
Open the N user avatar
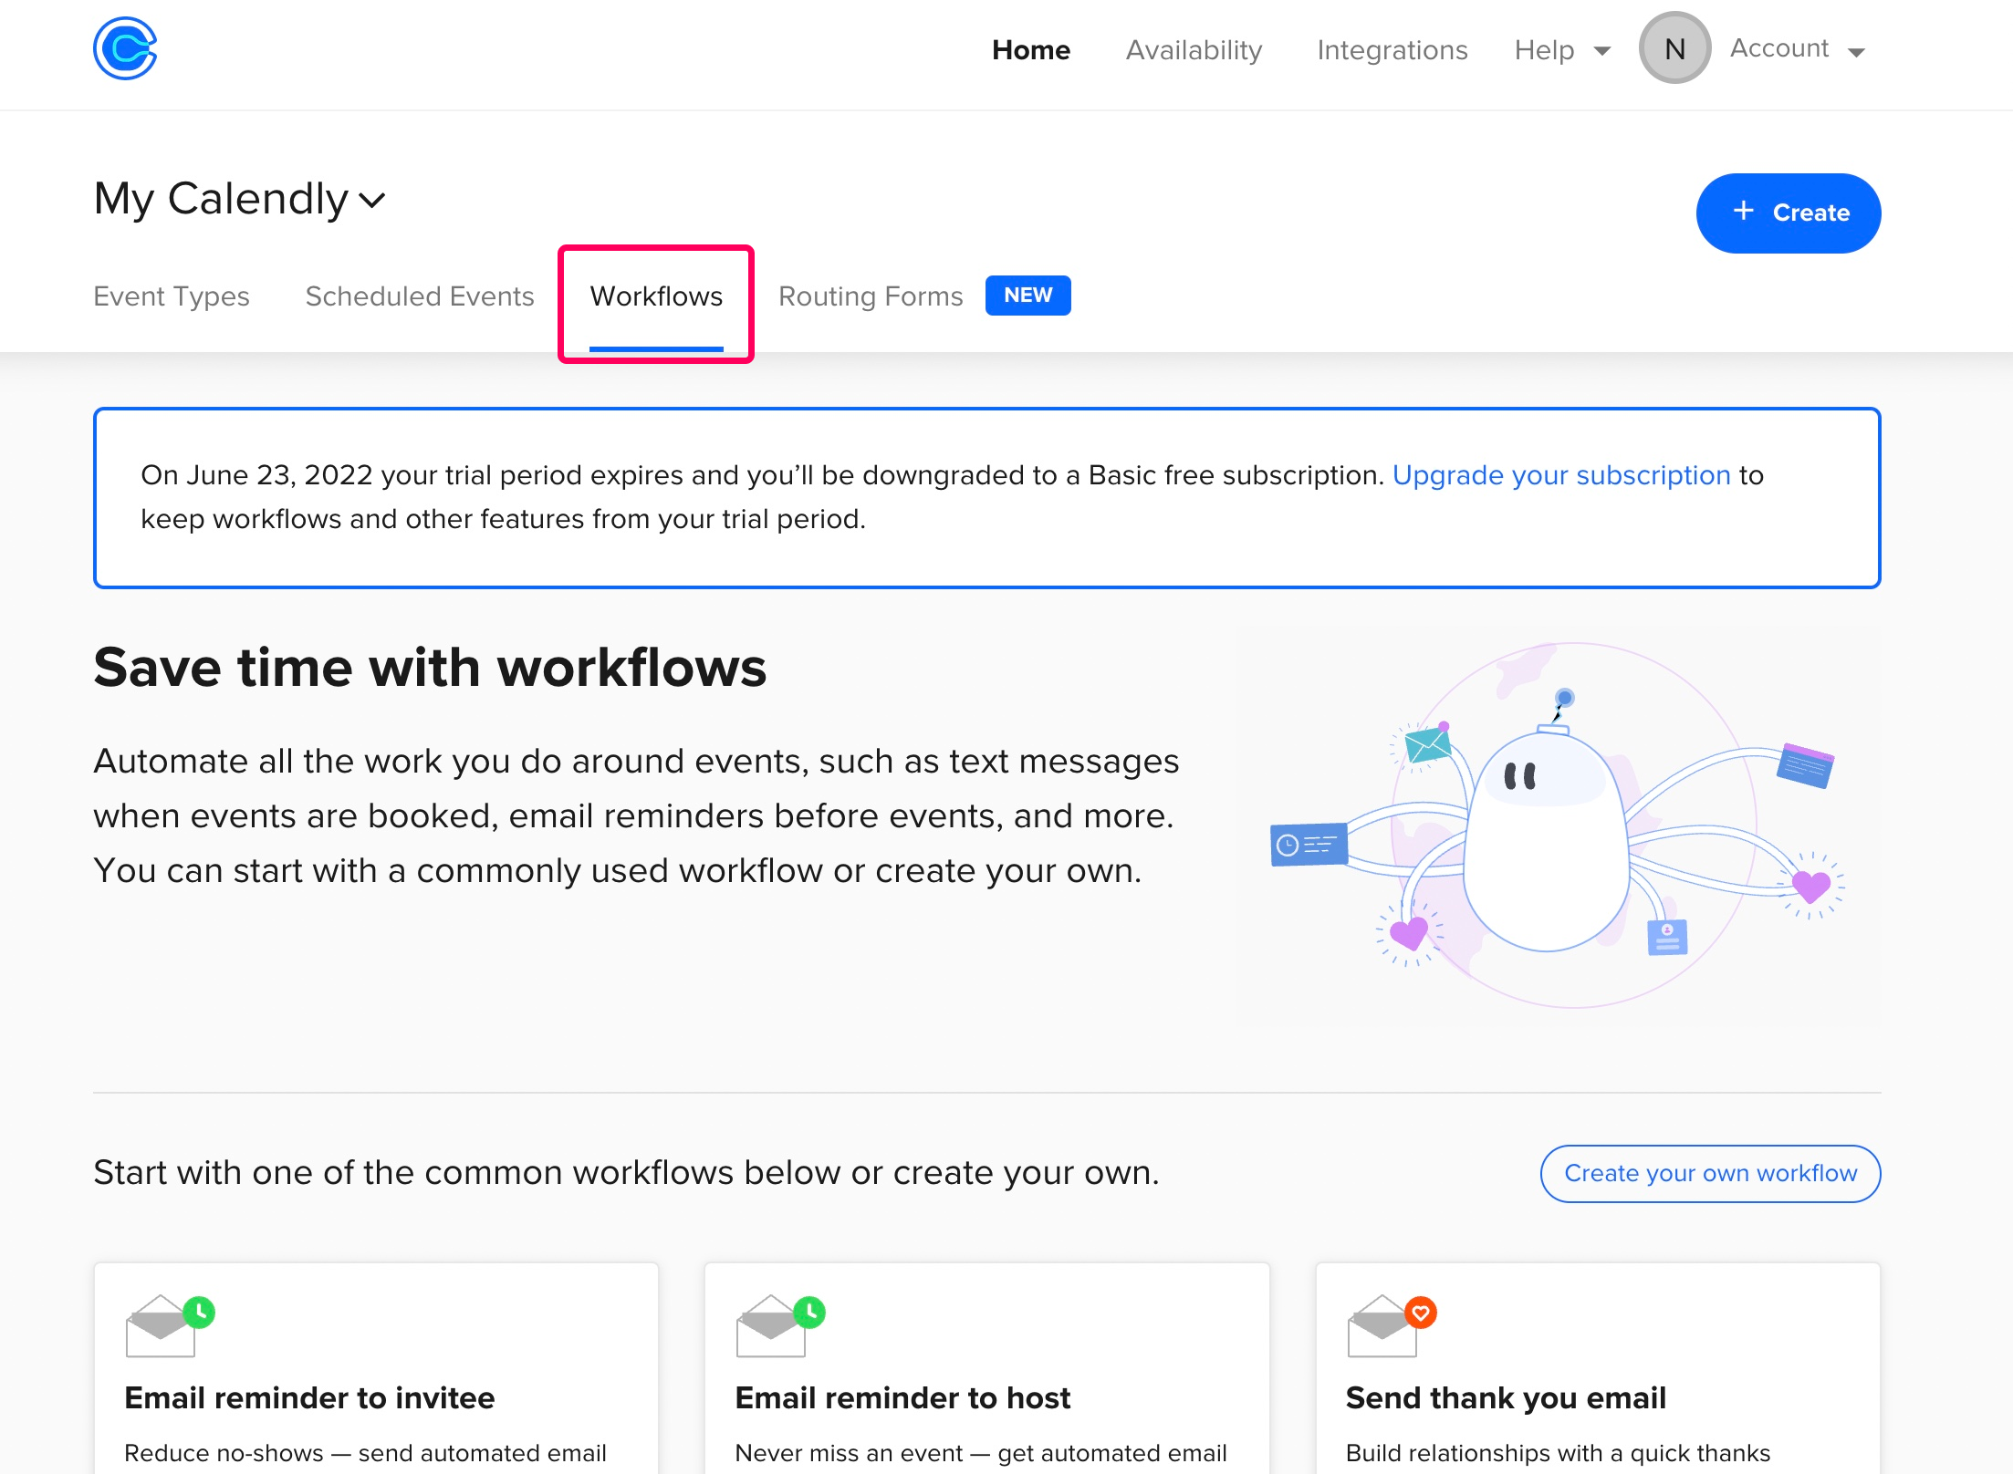[x=1674, y=48]
